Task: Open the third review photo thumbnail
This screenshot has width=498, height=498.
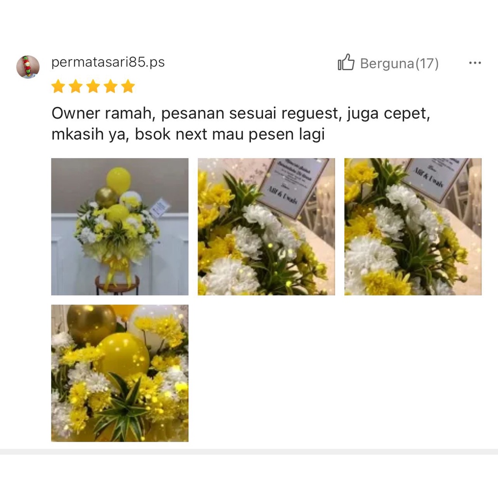Action: [x=413, y=227]
